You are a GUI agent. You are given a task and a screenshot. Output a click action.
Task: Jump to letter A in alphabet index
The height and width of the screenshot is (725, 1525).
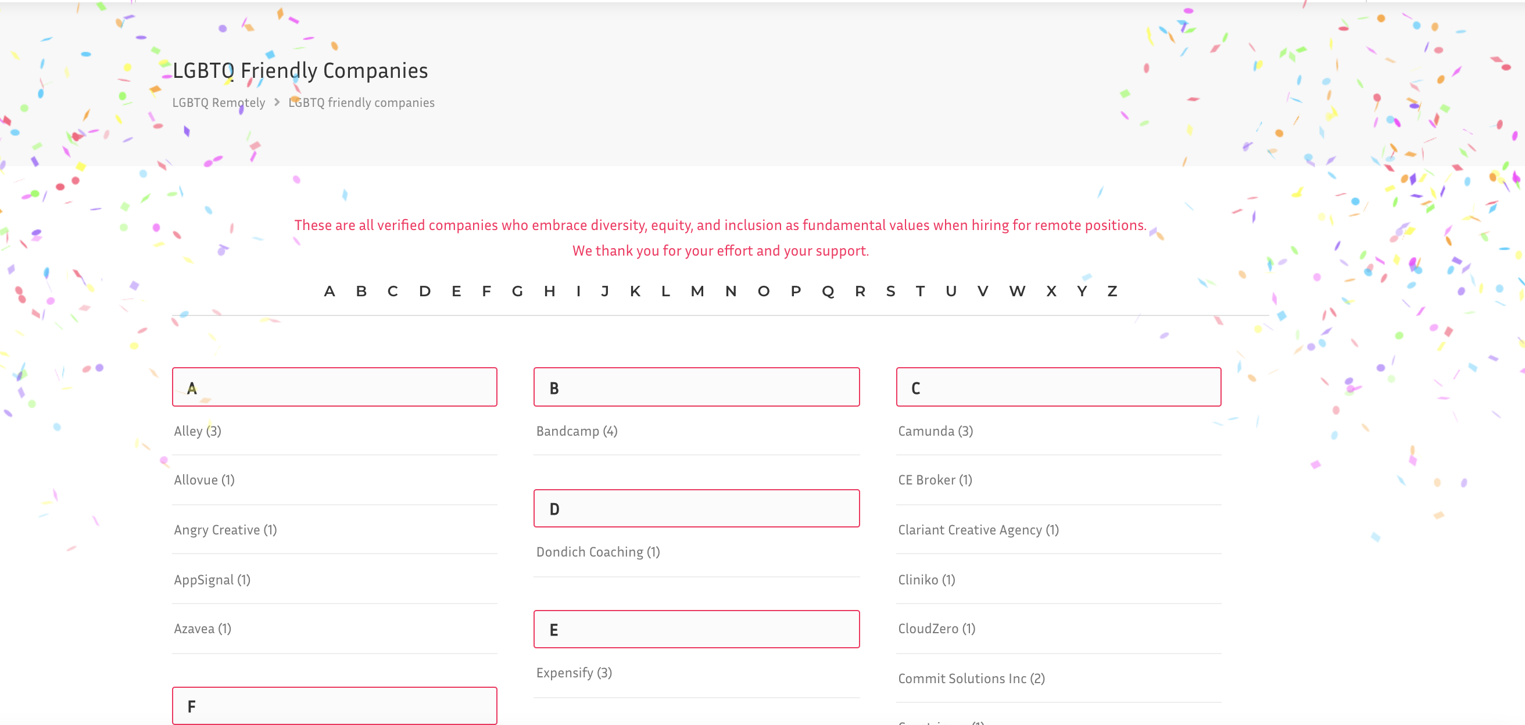click(329, 291)
